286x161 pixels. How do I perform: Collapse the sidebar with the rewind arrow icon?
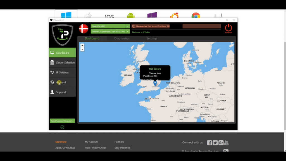pos(62,127)
